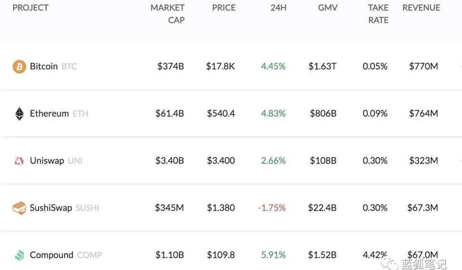Click the Bitcoin logo icon
Viewport: 462px width, 270px height.
(x=19, y=66)
